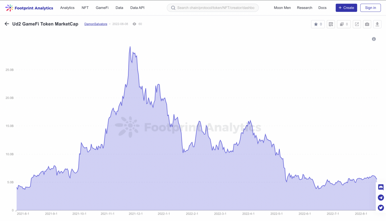Focus the chain/protocol search field
Viewport: 386px width, 221px height.
click(216, 8)
